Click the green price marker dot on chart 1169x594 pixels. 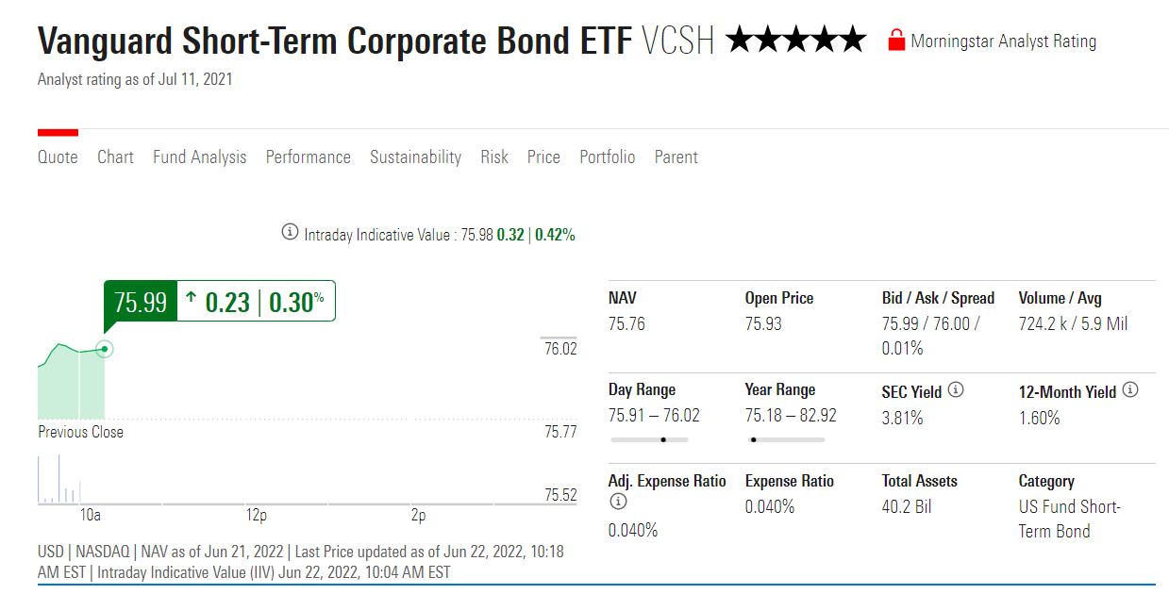click(x=105, y=349)
